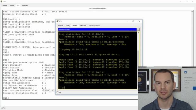Screen dimensions: 196x110
Task: Open the Attributes tab in SW1 window
Action: [x=25, y=5]
